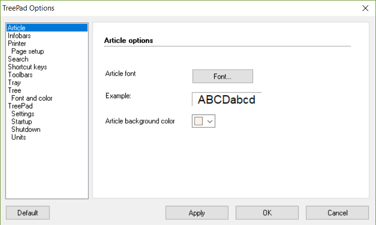The image size is (376, 225).
Task: Click the Font... button
Action: point(222,76)
